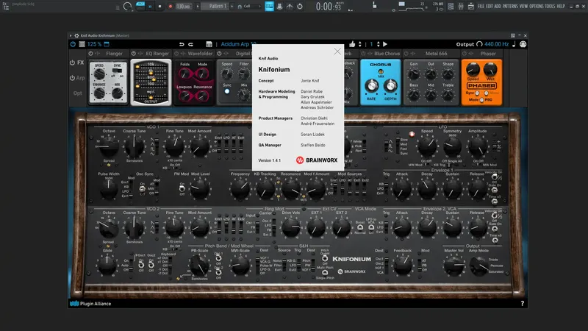Viewport: 588px width, 331px height.
Task: Toggle the Arp section power
Action: coord(72,78)
